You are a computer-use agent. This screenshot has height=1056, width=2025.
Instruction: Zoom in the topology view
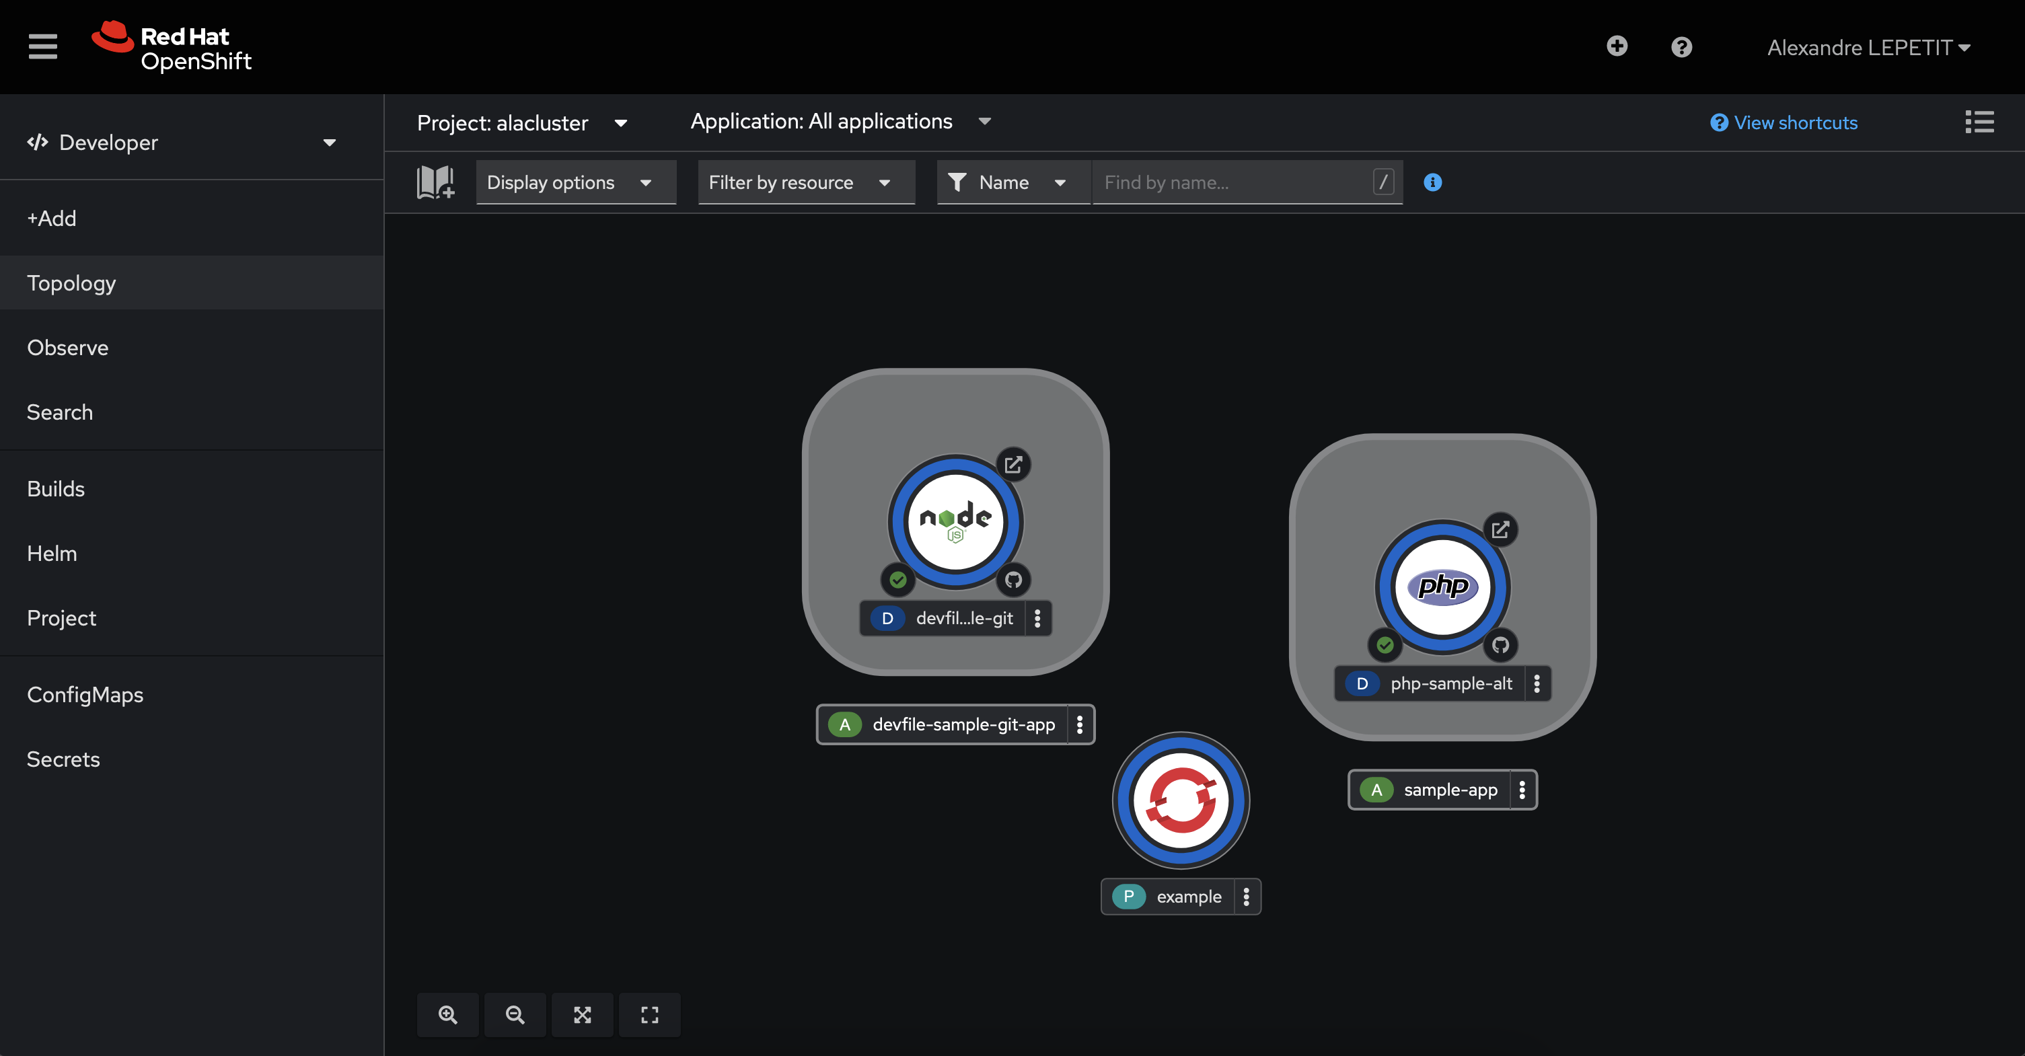pos(447,1014)
